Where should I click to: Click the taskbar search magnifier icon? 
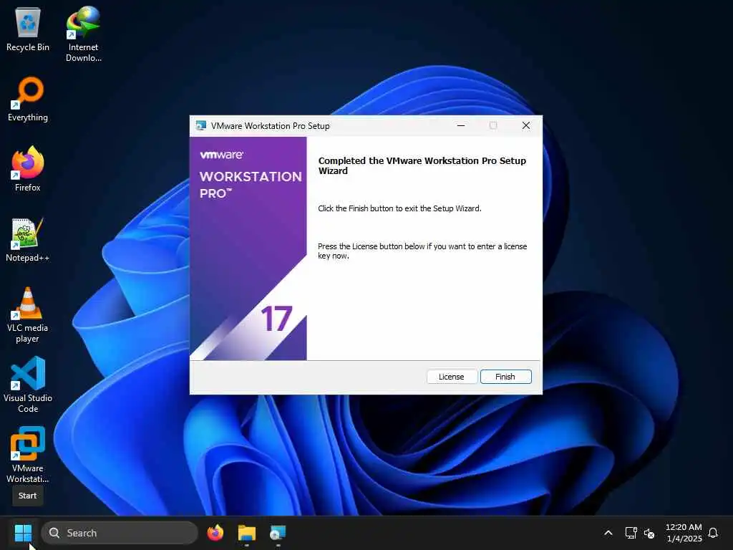point(54,533)
